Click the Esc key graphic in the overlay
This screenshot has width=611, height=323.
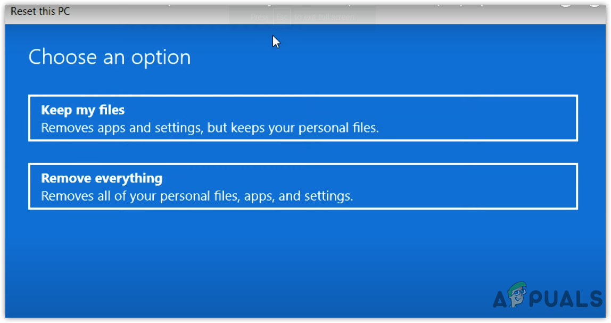point(282,16)
